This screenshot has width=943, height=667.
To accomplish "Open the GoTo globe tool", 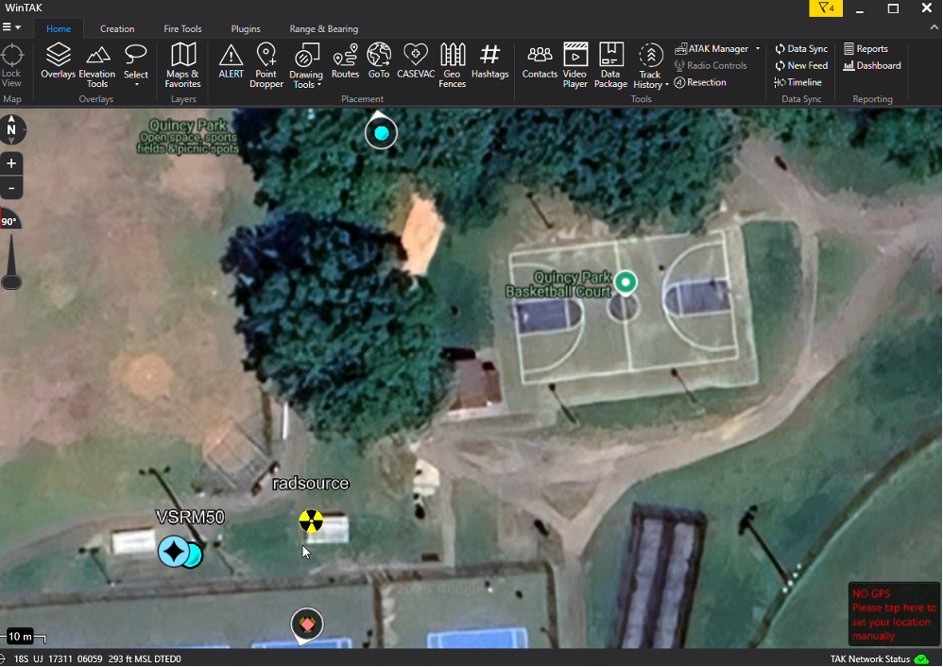I will pyautogui.click(x=379, y=60).
